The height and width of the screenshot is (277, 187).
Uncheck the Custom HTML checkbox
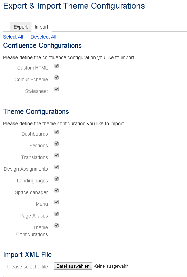pyautogui.click(x=57, y=66)
